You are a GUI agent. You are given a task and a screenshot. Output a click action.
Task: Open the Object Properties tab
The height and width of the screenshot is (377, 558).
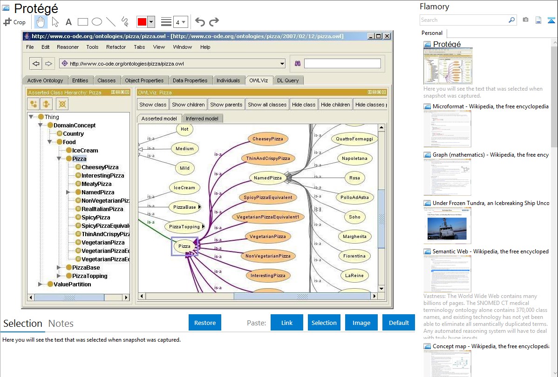tap(144, 80)
